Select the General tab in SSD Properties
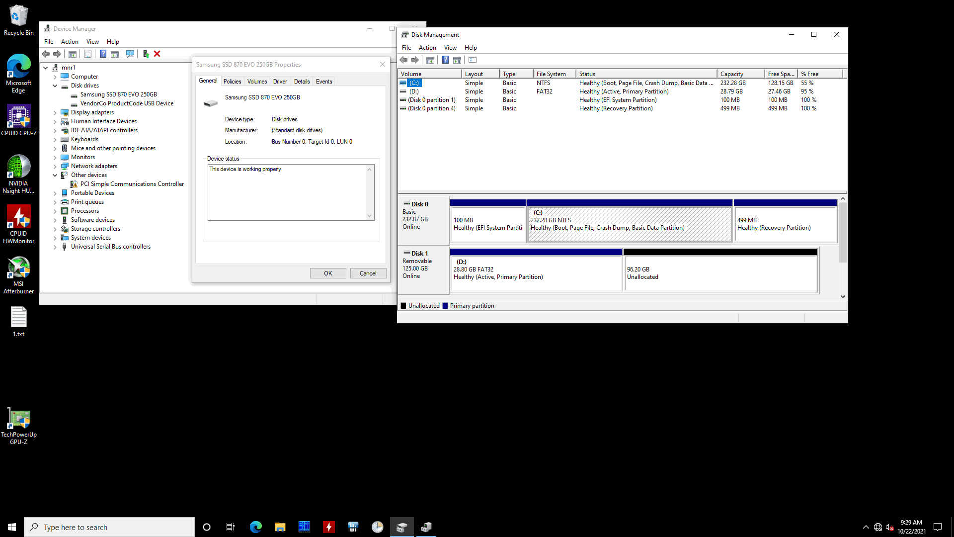Screen dimensions: 954x537 (x=208, y=81)
